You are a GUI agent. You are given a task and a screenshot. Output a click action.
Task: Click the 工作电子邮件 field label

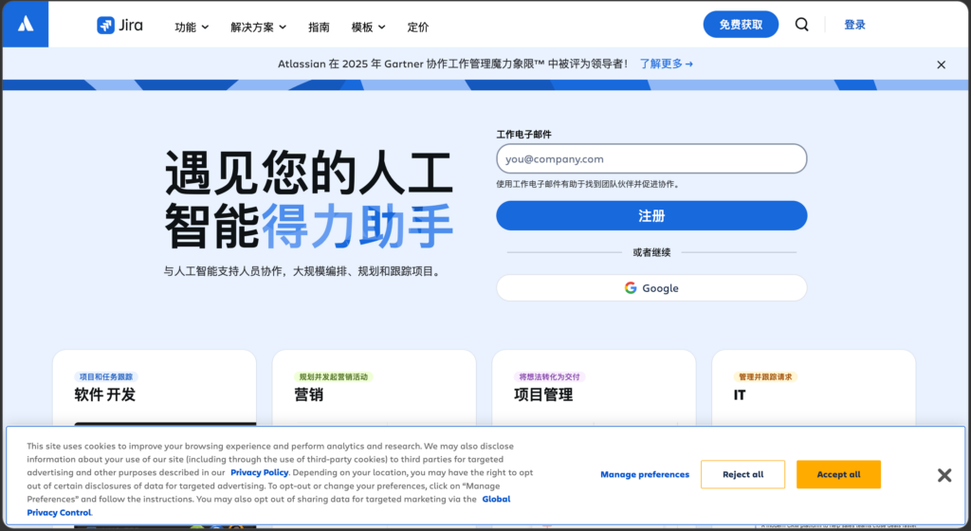[x=523, y=135]
